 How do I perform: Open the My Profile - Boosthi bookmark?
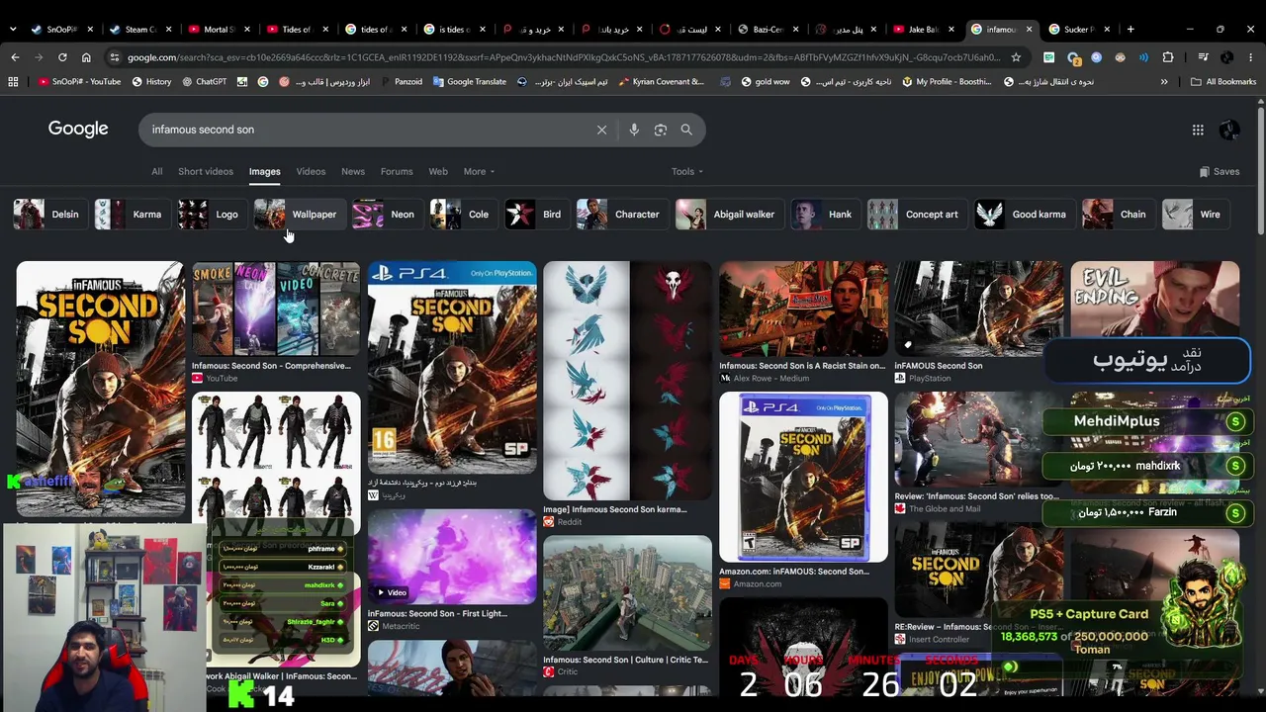[947, 82]
